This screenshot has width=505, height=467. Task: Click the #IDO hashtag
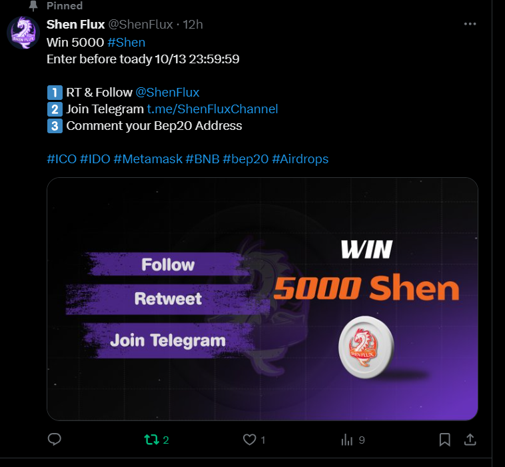click(95, 159)
